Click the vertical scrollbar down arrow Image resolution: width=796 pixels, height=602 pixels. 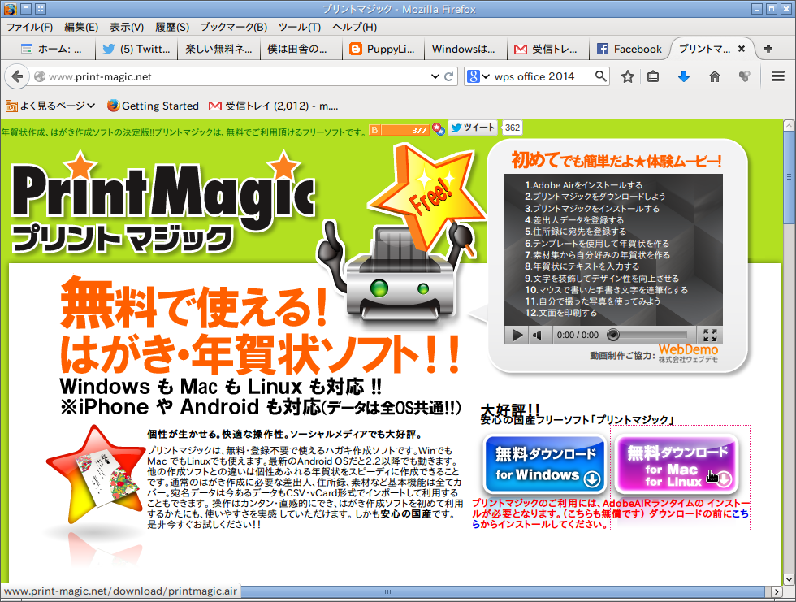(x=789, y=579)
